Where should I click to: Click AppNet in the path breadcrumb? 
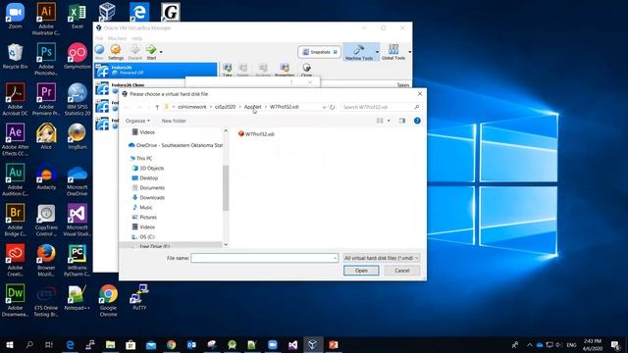click(x=253, y=107)
